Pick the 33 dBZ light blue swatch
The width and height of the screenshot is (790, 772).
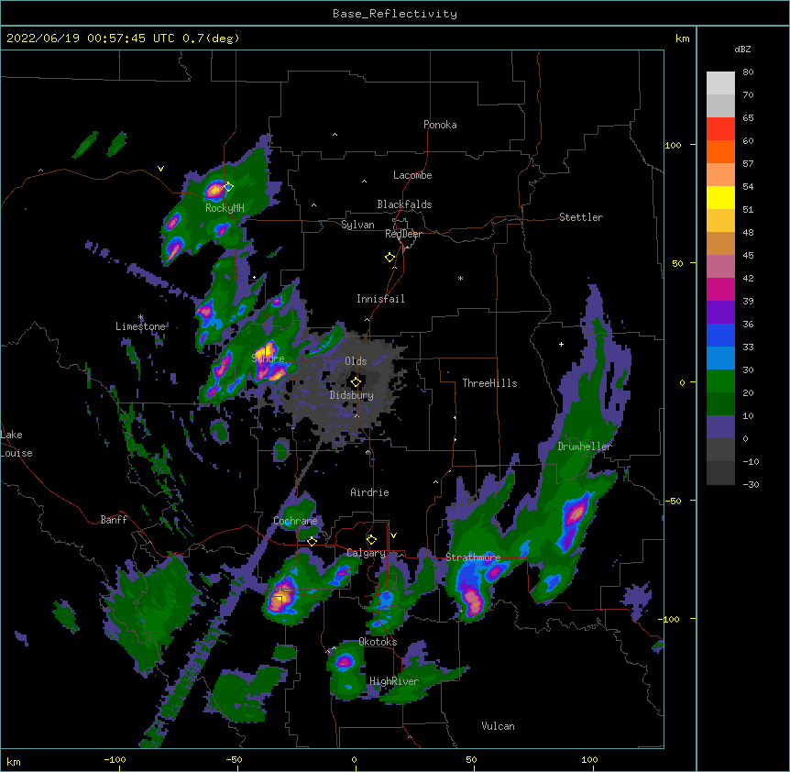(720, 358)
